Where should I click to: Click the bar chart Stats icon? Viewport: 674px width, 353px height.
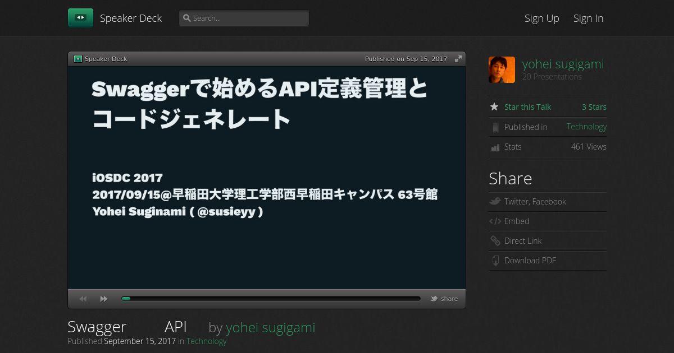coord(495,147)
